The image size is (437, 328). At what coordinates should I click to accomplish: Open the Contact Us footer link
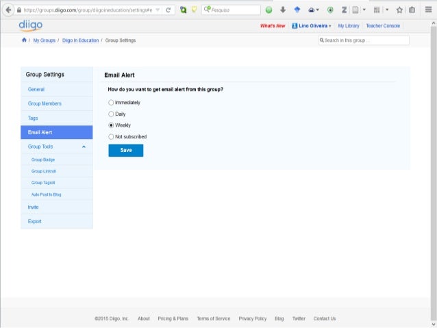pos(325,318)
